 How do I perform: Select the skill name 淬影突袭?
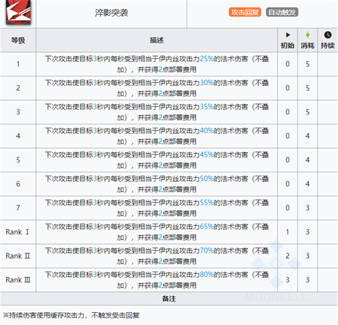click(x=112, y=13)
